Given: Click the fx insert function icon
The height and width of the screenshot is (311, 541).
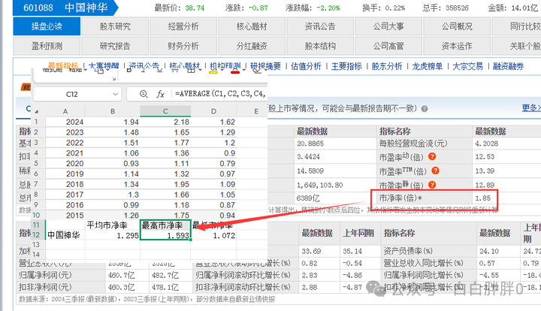Looking at the screenshot, I should click(161, 94).
